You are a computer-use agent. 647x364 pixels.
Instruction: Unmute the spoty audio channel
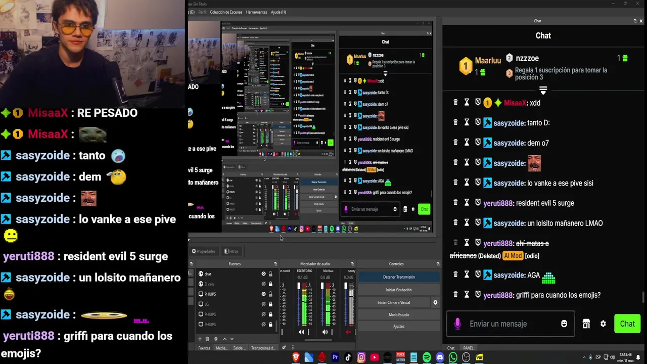click(348, 332)
